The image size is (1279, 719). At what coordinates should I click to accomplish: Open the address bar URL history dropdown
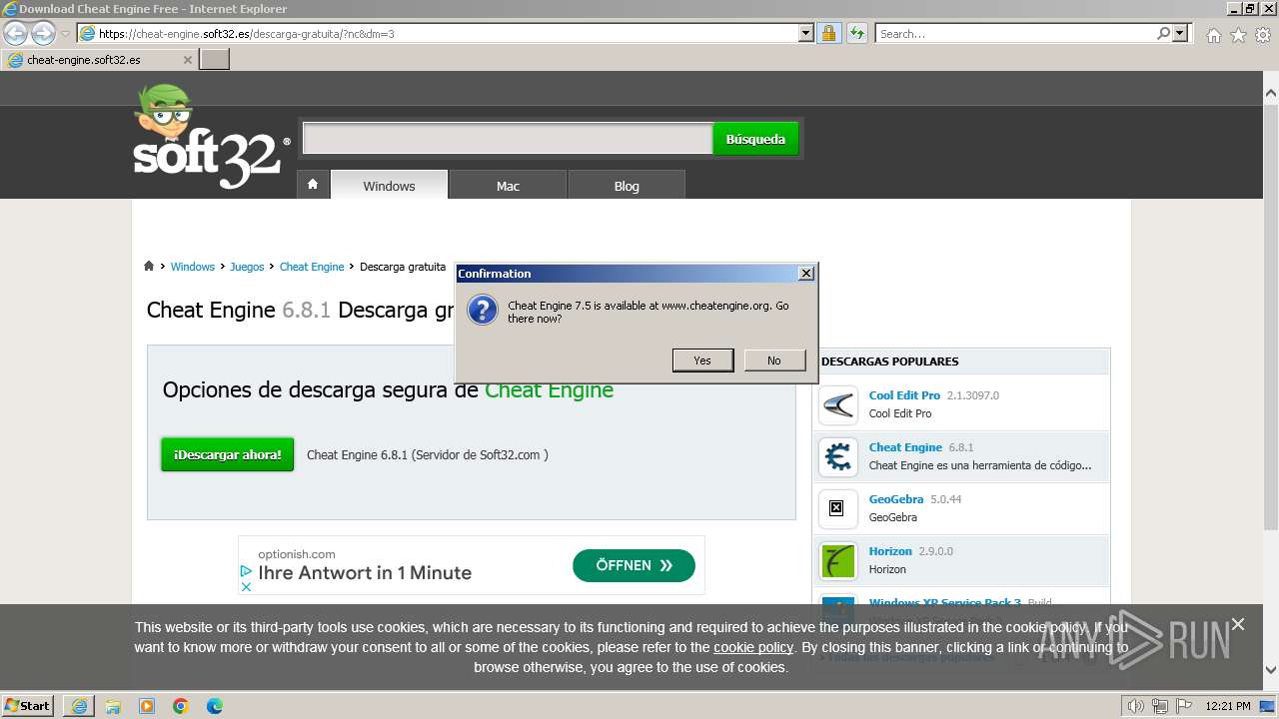pos(806,33)
